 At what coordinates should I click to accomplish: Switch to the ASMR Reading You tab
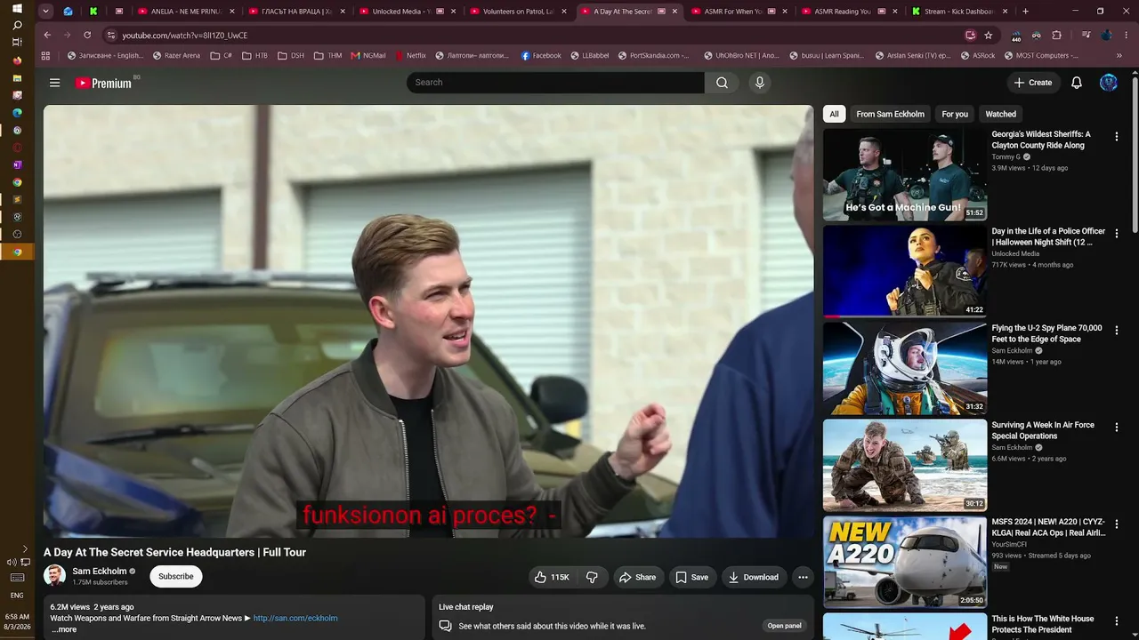(x=849, y=12)
